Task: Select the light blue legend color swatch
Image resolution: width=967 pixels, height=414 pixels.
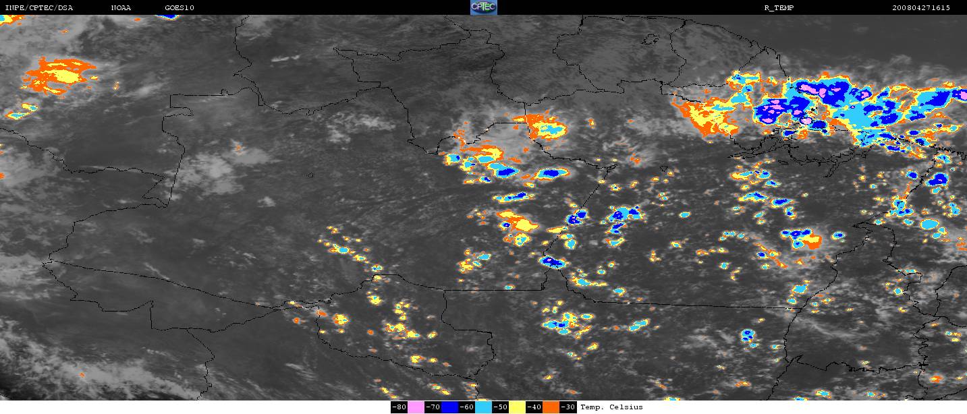Action: pyautogui.click(x=483, y=407)
